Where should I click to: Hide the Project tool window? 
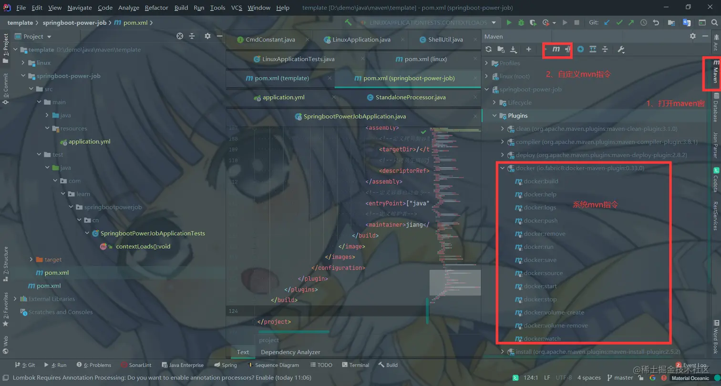219,36
